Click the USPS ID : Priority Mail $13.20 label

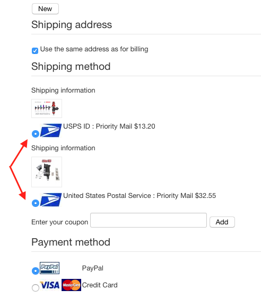[x=109, y=126]
